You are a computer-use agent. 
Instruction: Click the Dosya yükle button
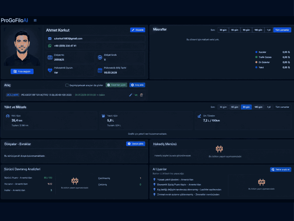pos(136,144)
